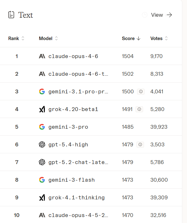
Task: Click the OpenAI logo next to gpt-5.4-high
Action: (42, 144)
